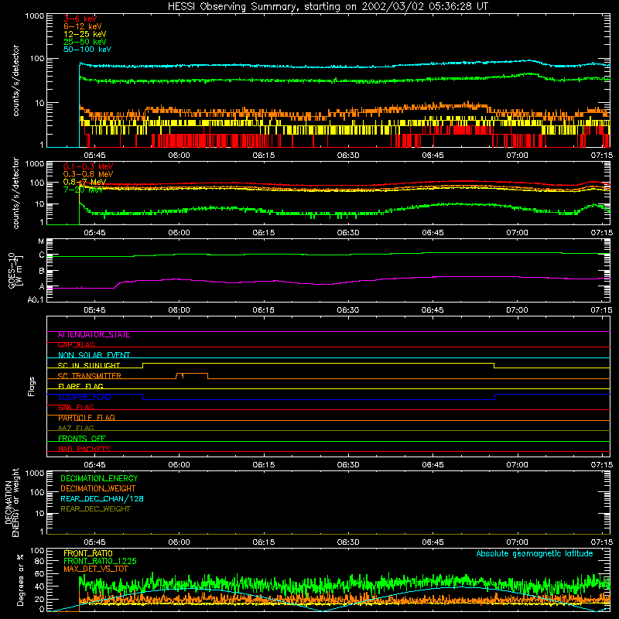Select the SAA_FLAG label
The width and height of the screenshot is (619, 619).
pyautogui.click(x=76, y=408)
